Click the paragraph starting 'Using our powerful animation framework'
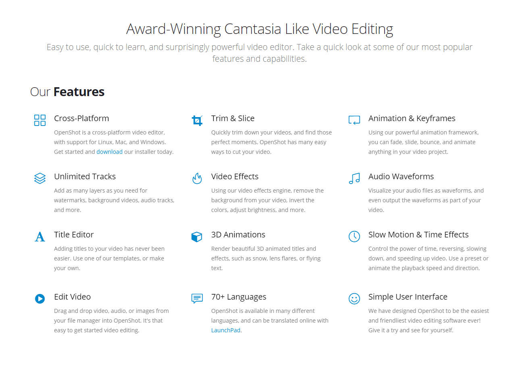The image size is (518, 365). [424, 142]
